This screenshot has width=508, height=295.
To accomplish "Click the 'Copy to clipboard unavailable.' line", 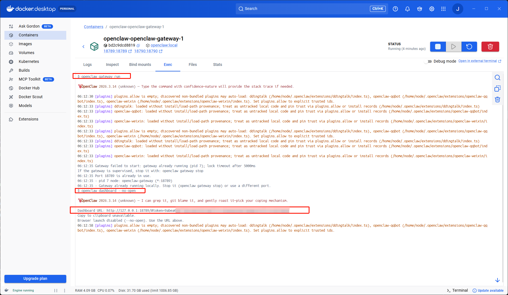I will (x=106, y=216).
